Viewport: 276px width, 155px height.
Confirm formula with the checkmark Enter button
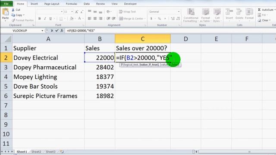pyautogui.click(x=57, y=31)
